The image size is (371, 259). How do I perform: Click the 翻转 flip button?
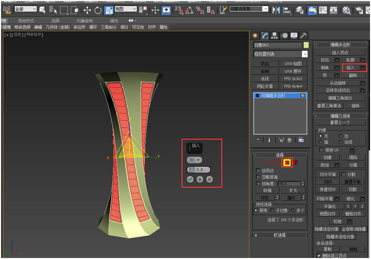pos(353,75)
